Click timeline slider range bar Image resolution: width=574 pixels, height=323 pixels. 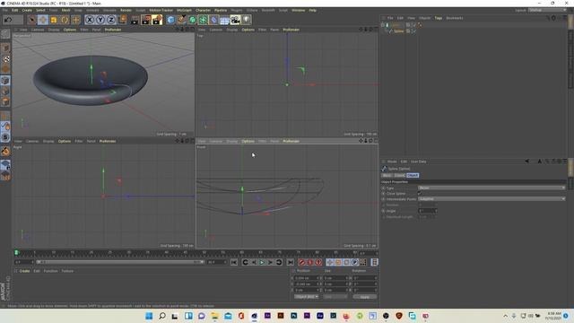(x=119, y=262)
